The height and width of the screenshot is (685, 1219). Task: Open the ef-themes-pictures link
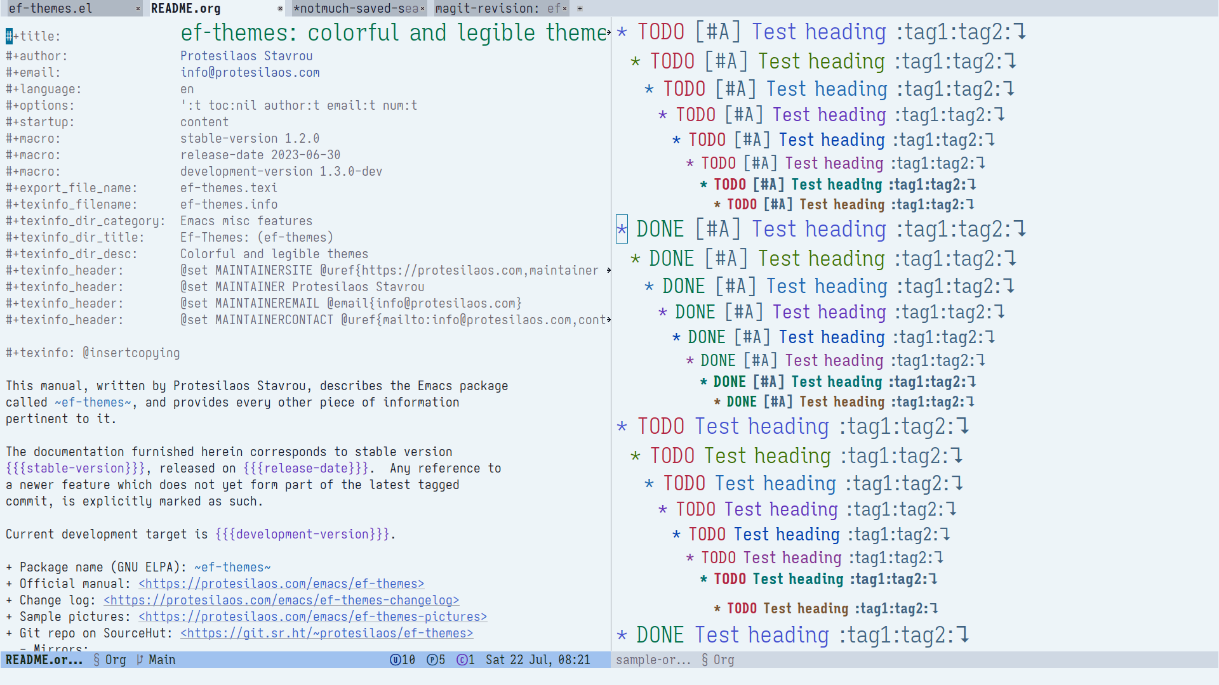pyautogui.click(x=313, y=616)
